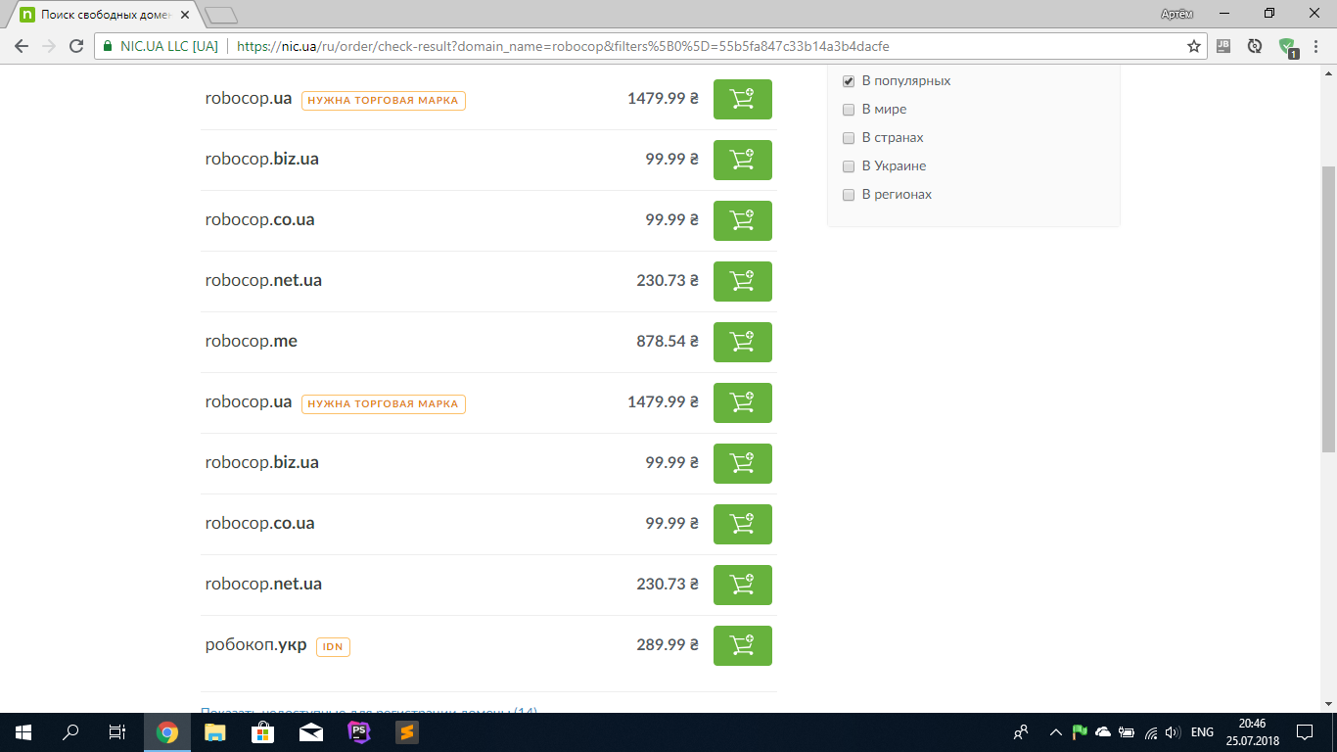This screenshot has width=1337, height=752.
Task: Check the "В Украине" filter
Action: click(849, 166)
